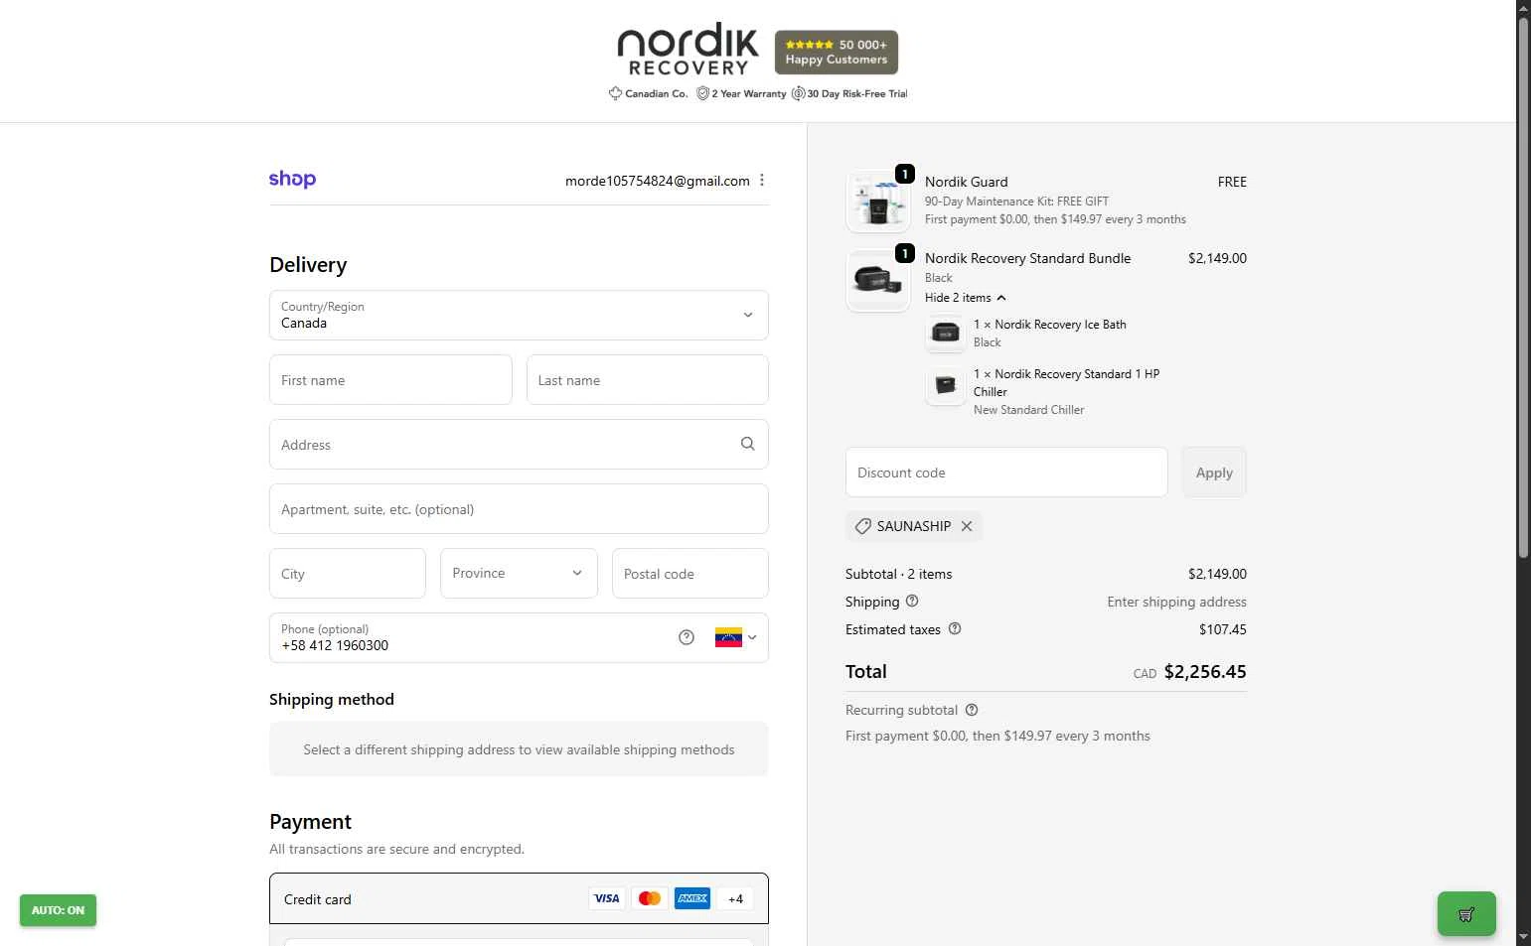The height and width of the screenshot is (946, 1531).
Task: Remove the SAUNASHIP discount code
Action: coord(967,526)
